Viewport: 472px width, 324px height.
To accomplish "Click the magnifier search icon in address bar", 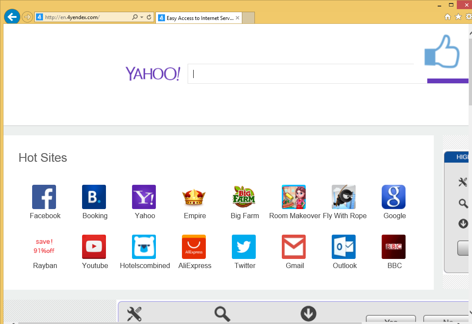I will click(135, 17).
